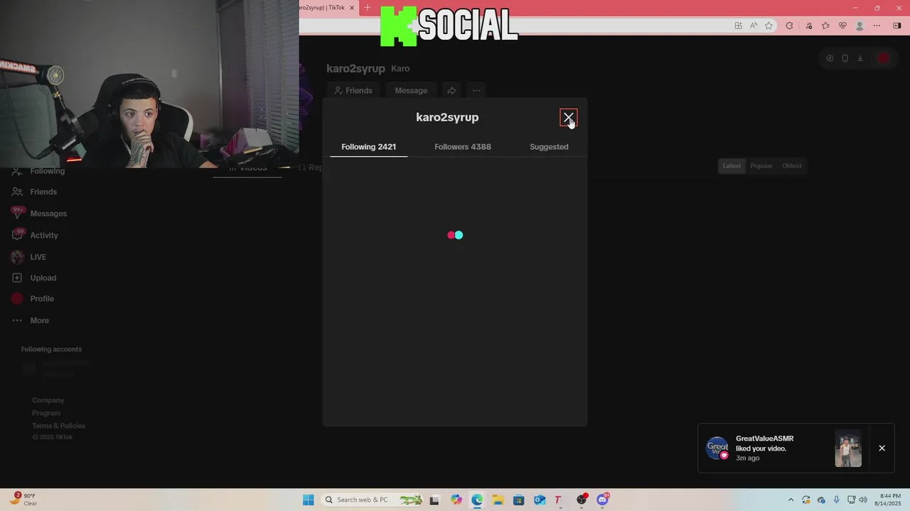Switch to the Following 2421 tab
910x511 pixels.
pyautogui.click(x=368, y=147)
